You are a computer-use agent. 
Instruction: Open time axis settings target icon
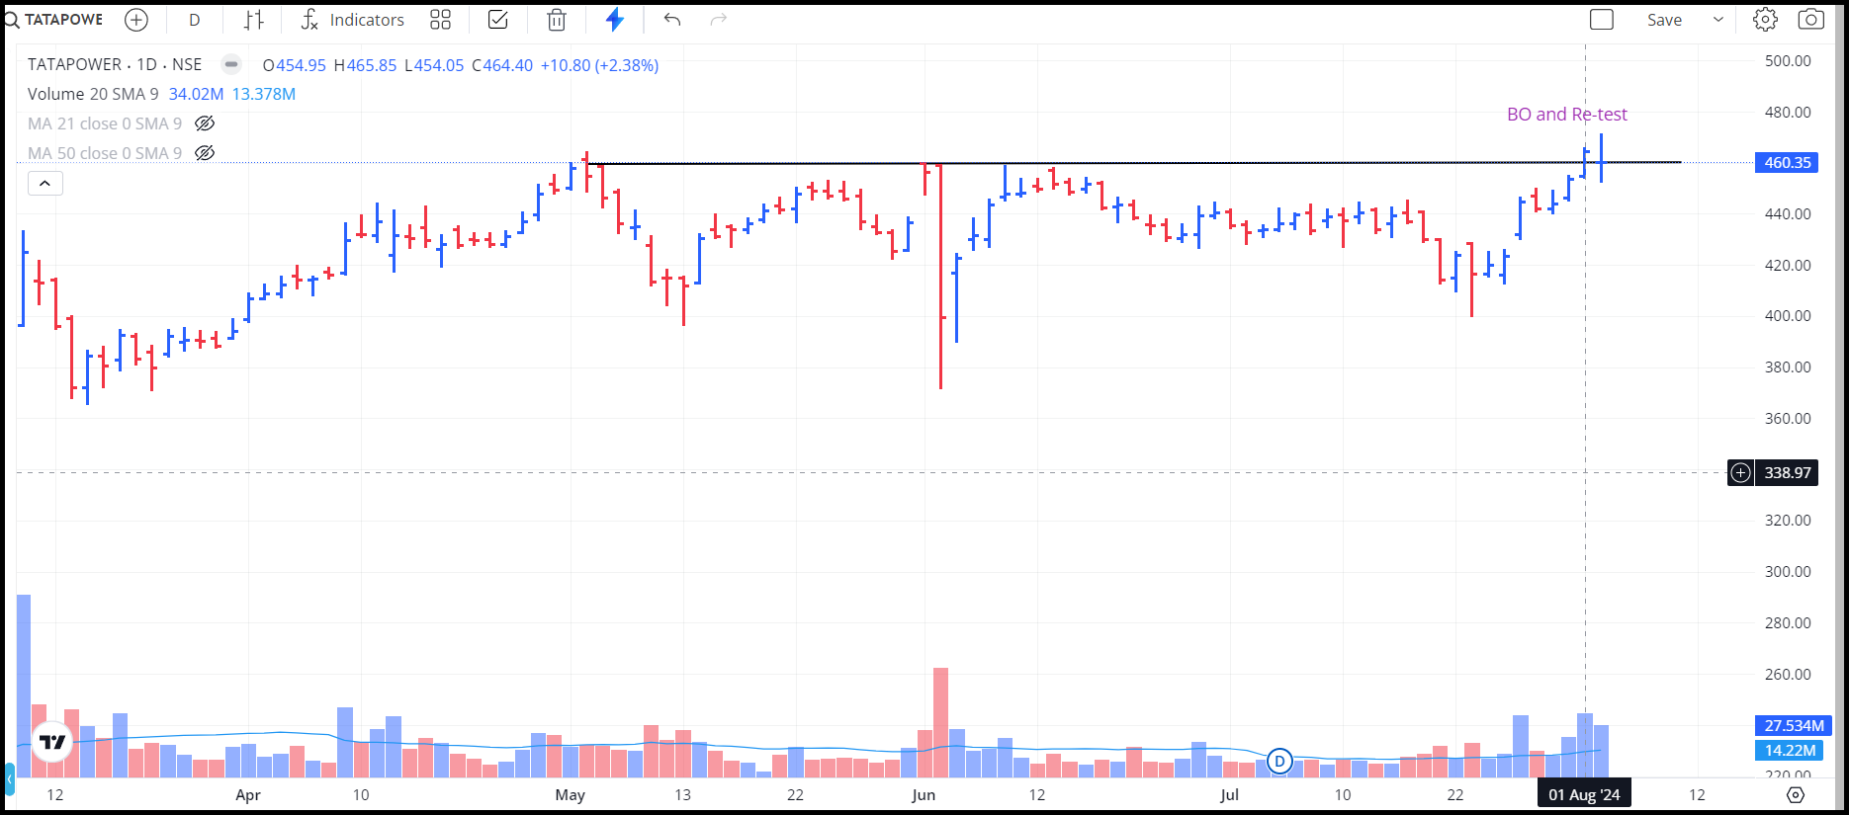(x=1796, y=794)
